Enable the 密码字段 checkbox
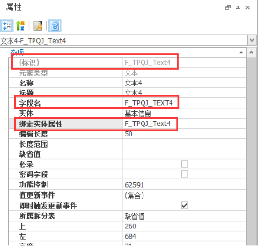259x246 pixels. click(x=185, y=174)
